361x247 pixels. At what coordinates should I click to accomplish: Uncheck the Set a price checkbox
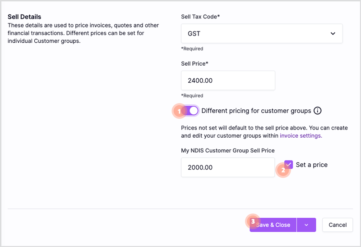pos(288,165)
